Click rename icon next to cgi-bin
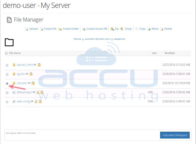Viewport: 196px width, 144px height. [x=27, y=74]
